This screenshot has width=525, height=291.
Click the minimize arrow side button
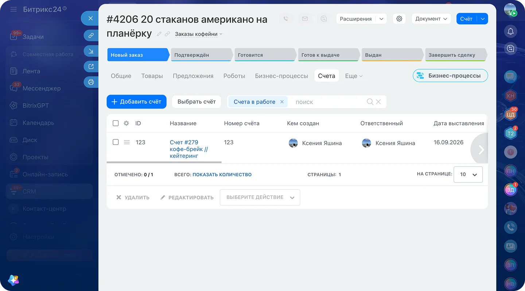point(91,51)
